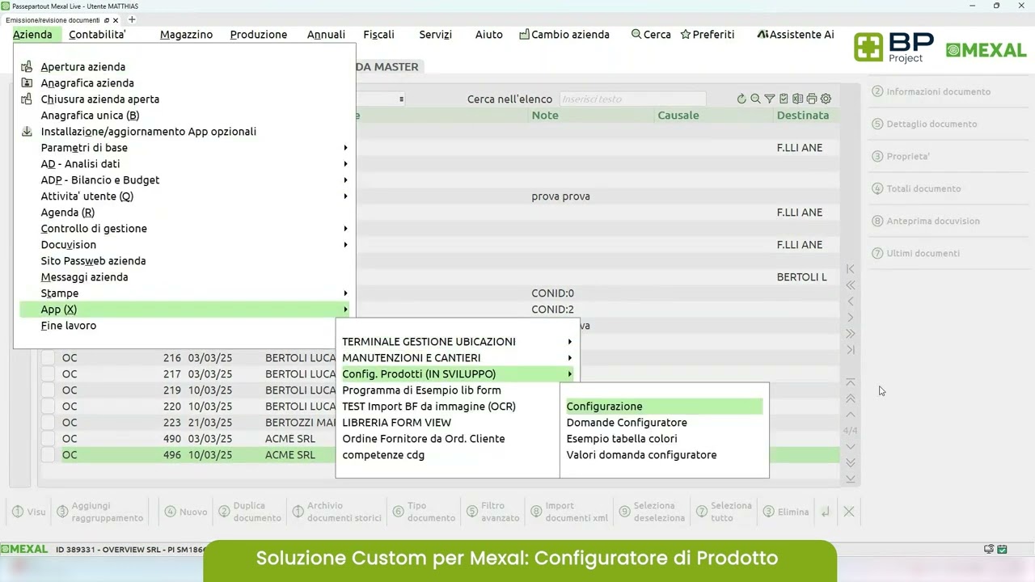
Task: Open the Produzione menu
Action: pyautogui.click(x=259, y=34)
